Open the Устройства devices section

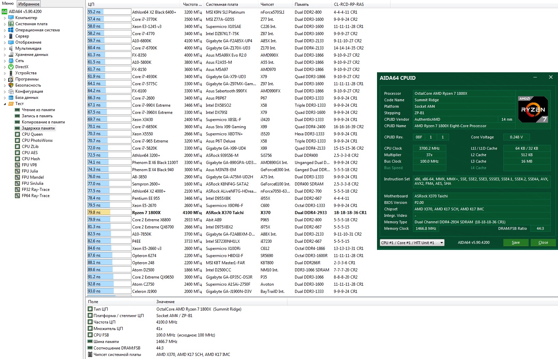pos(26,73)
